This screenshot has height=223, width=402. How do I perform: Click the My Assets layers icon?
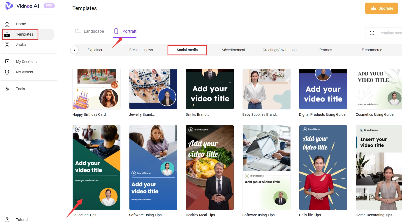click(7, 72)
